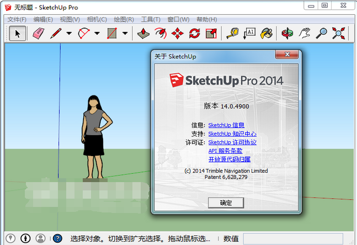Image resolution: width=357 pixels, height=245 pixels.
Task: Open the 相机(C) menu
Action: [97, 19]
